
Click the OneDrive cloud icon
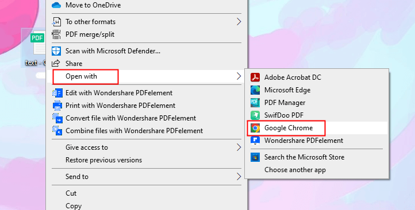[x=56, y=5]
